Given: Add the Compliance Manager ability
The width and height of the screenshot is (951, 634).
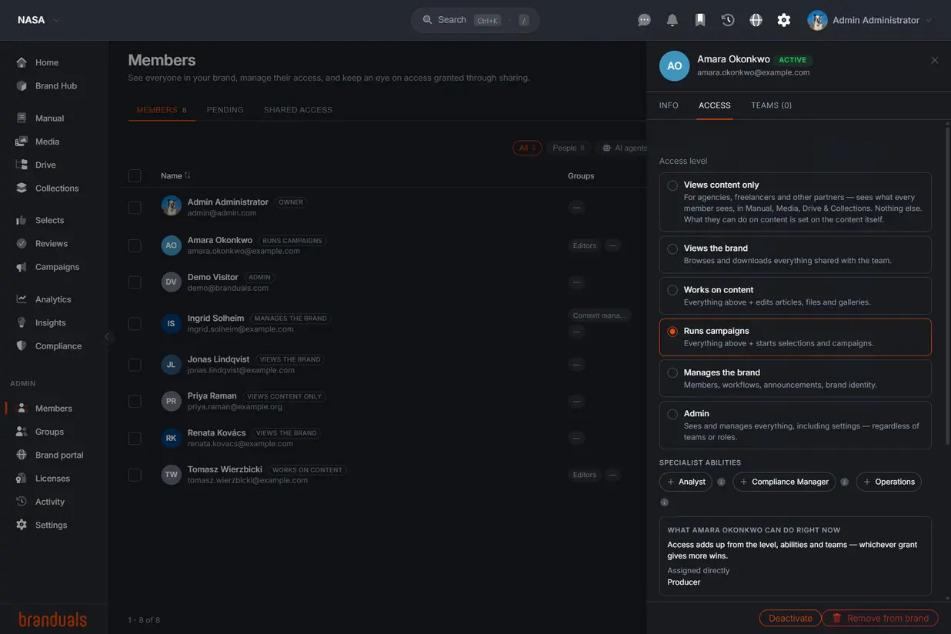Looking at the screenshot, I should pos(784,482).
